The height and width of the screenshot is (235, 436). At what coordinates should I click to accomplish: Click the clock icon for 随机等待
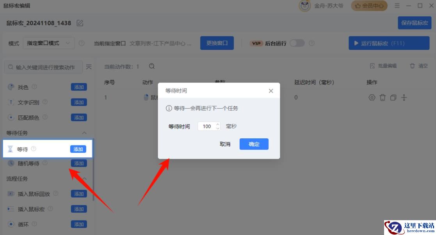click(11, 163)
